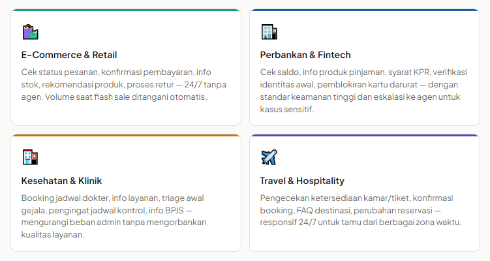Click the airplane icon
The image size is (490, 261).
269,157
